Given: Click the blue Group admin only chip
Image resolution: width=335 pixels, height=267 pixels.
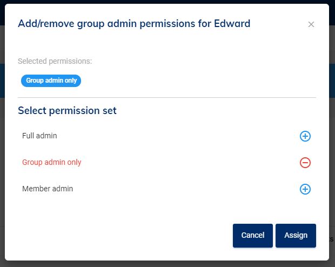Looking at the screenshot, I should click(51, 81).
